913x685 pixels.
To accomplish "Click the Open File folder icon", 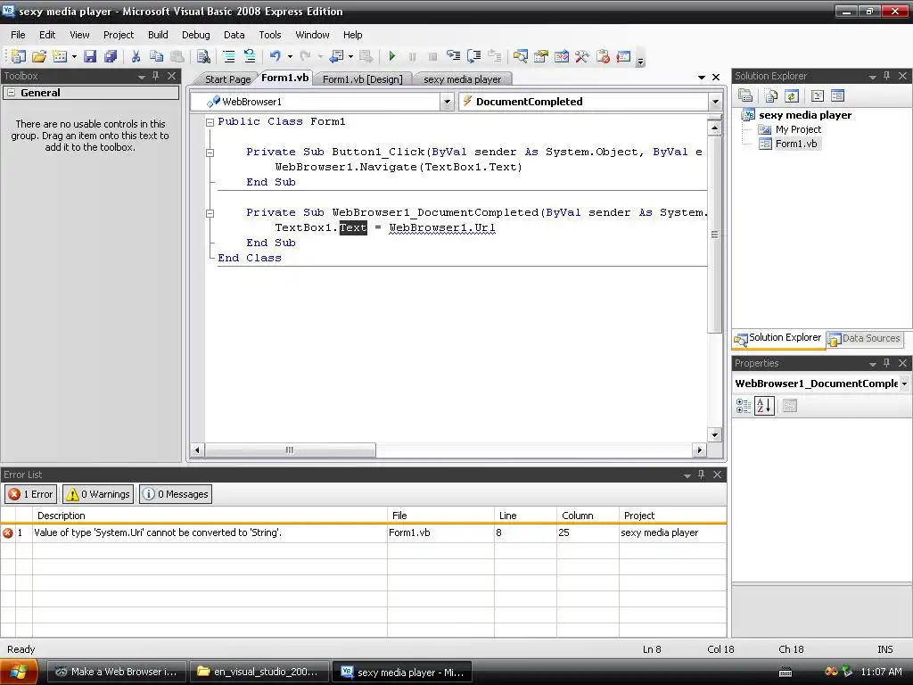I will coord(39,56).
